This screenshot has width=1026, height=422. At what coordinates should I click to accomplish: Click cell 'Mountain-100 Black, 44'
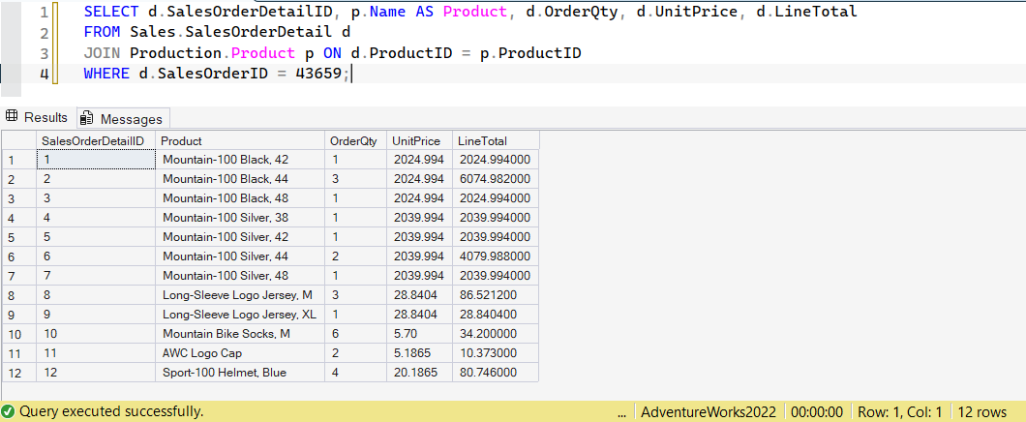pos(240,179)
